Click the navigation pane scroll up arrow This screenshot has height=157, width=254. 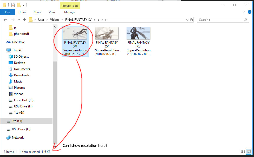[55, 27]
